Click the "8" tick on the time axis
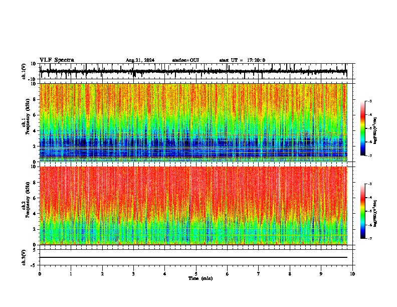 coord(290,274)
